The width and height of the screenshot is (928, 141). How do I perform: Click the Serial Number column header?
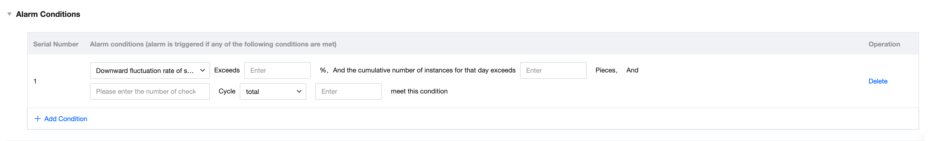pyautogui.click(x=56, y=44)
